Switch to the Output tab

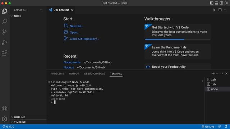(x=74, y=73)
